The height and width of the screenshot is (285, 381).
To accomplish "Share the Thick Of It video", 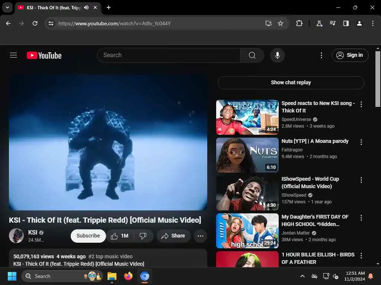I will tap(173, 236).
